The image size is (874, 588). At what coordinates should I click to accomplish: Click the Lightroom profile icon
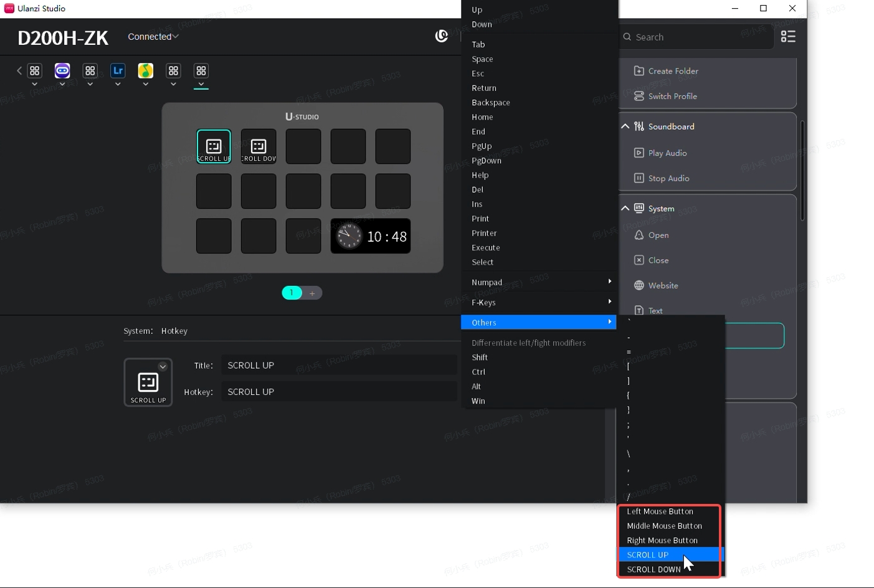point(118,71)
